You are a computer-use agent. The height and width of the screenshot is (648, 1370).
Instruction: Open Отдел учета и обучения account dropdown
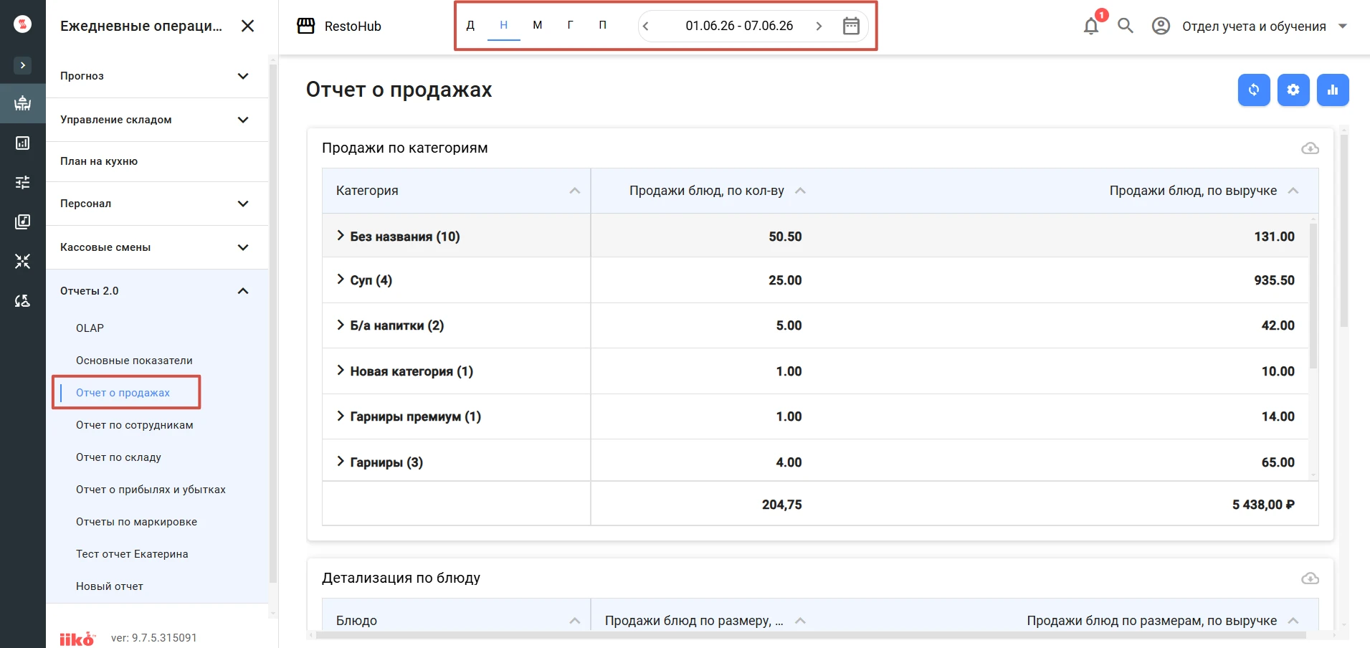[x=1250, y=27]
